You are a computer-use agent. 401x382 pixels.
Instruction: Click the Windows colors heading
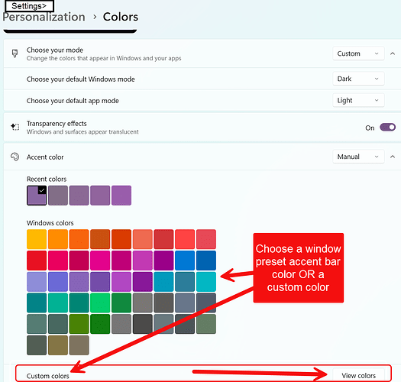50,223
